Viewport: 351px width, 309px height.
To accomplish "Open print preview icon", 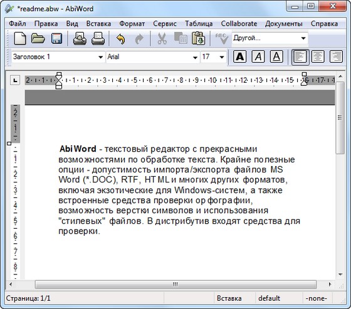I will point(80,38).
